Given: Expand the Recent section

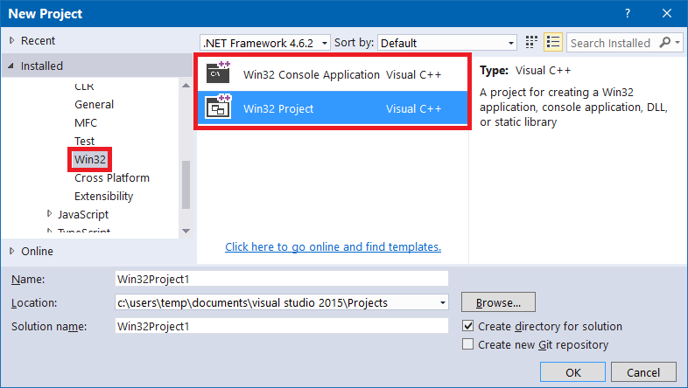Looking at the screenshot, I should [x=11, y=40].
